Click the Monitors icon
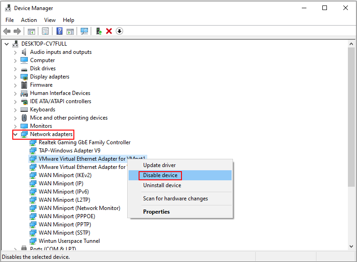Screen dimensions: 357x262 tap(24, 126)
